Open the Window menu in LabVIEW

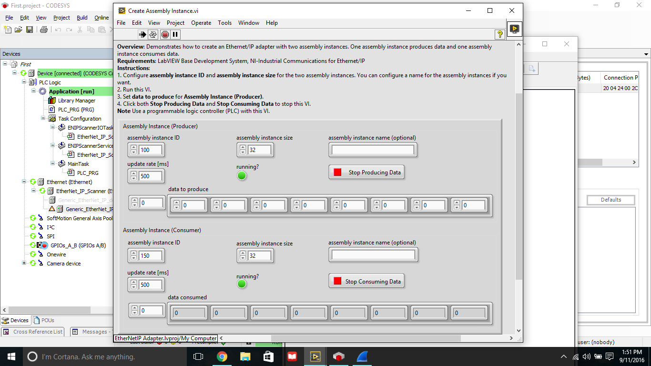[x=249, y=23]
